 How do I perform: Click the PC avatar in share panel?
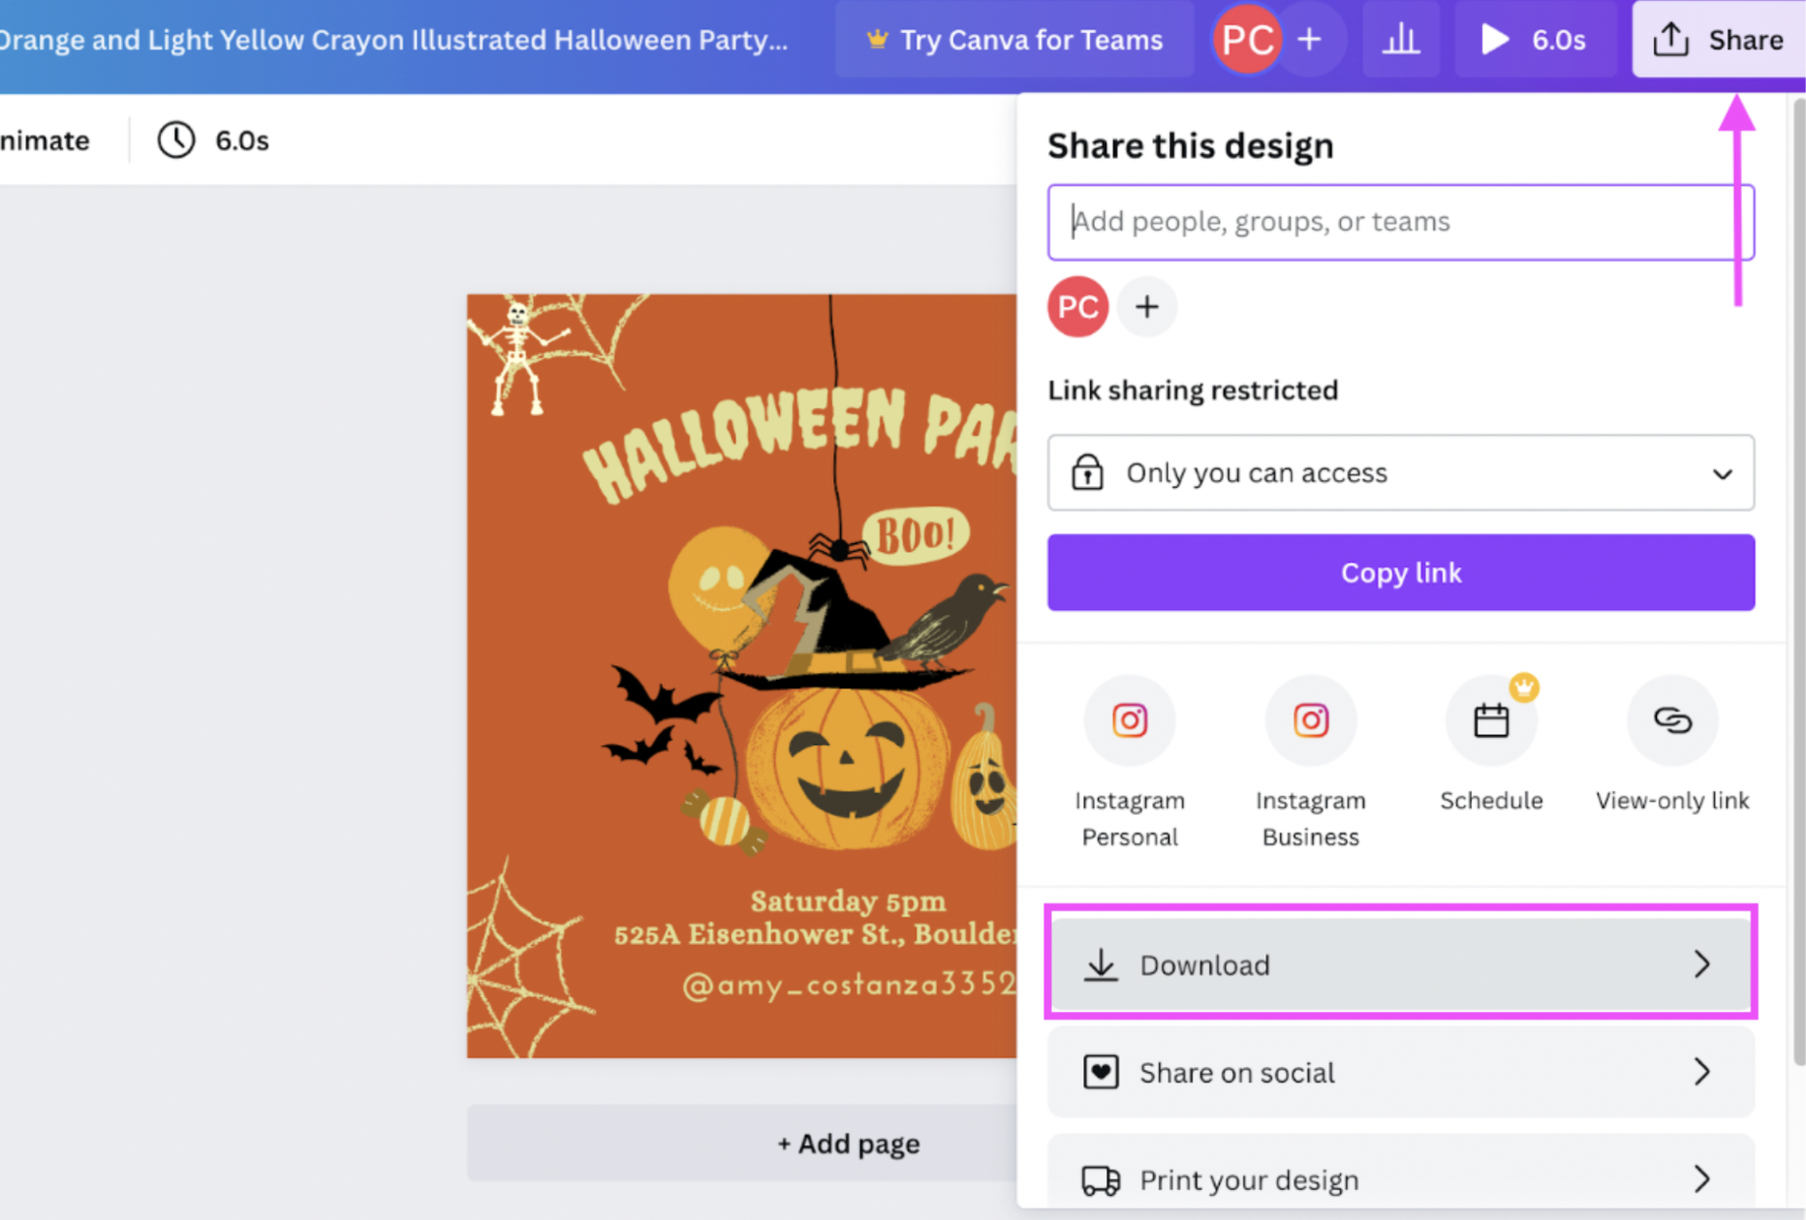click(1077, 307)
